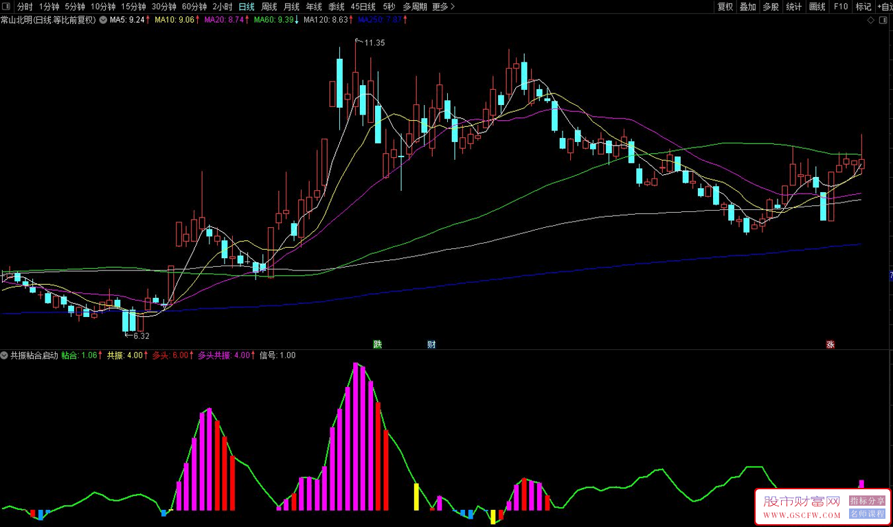Select the 2小时 period
This screenshot has width=893, height=527.
coord(223,7)
